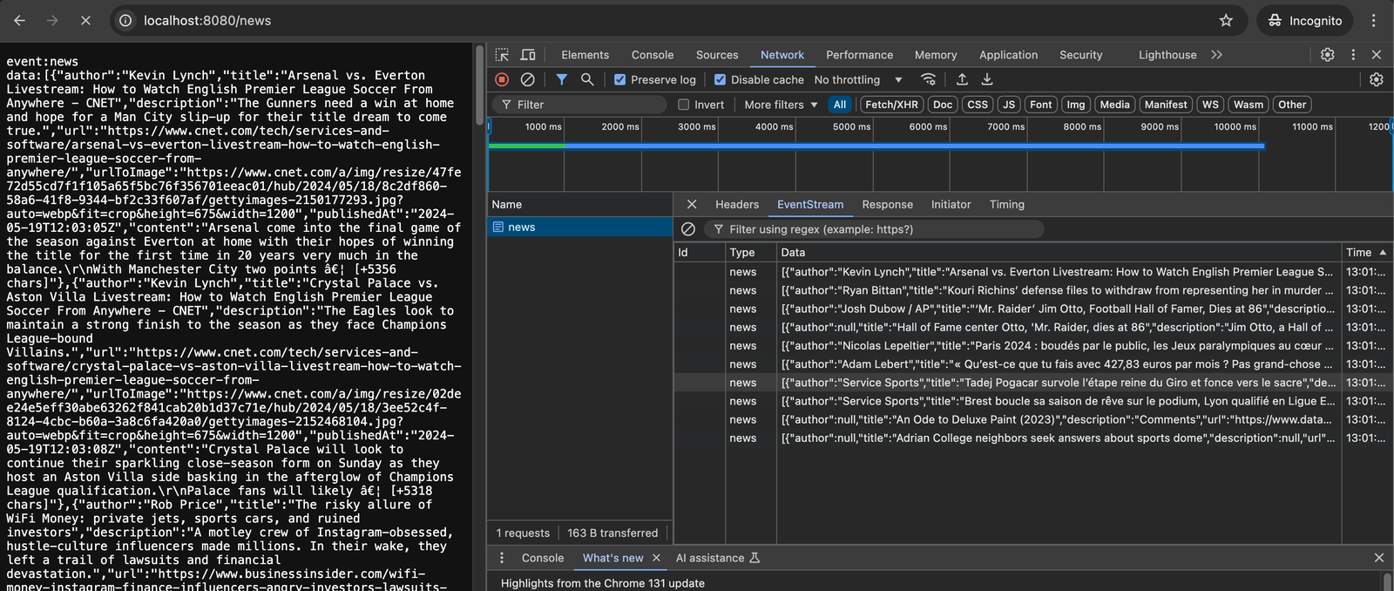The width and height of the screenshot is (1394, 591).
Task: Clear the network log
Action: point(527,79)
